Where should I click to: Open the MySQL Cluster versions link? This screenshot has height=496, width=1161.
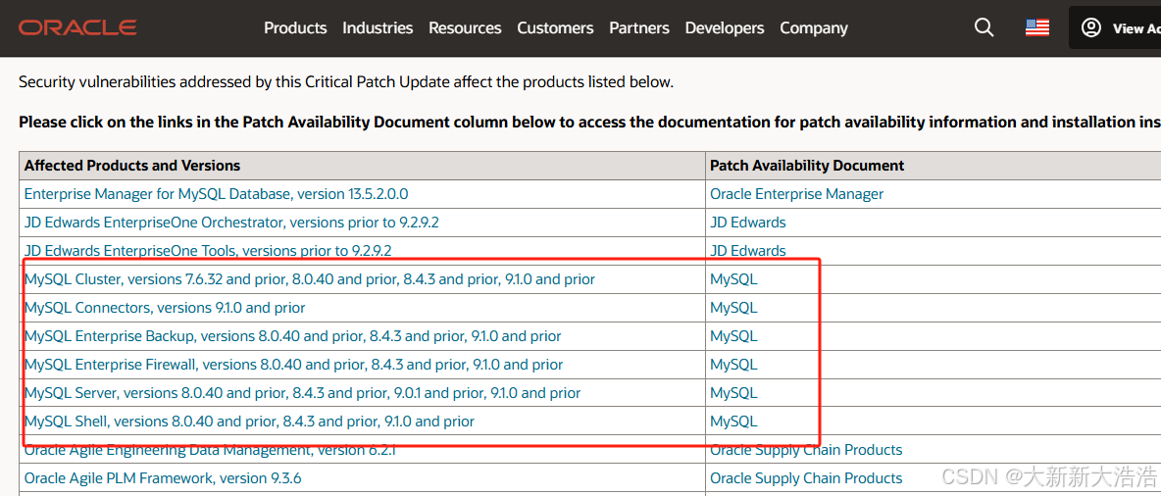point(310,279)
